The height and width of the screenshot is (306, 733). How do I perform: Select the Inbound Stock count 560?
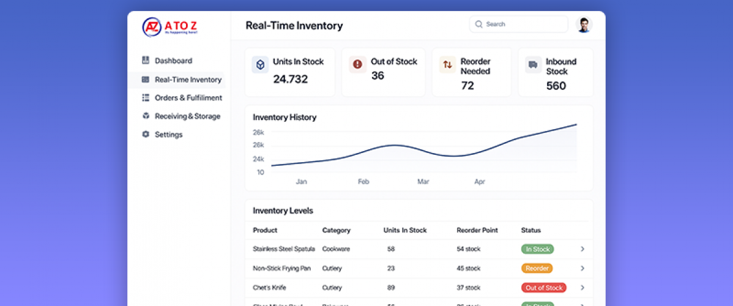(556, 86)
